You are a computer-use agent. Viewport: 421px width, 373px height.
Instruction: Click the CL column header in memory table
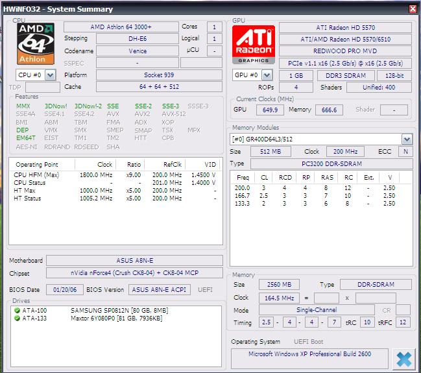click(x=264, y=178)
